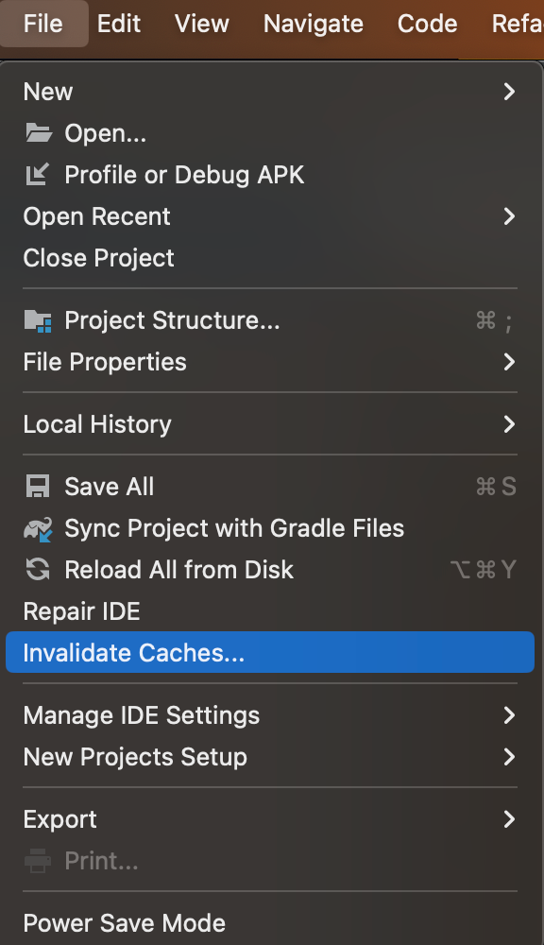The width and height of the screenshot is (544, 945).
Task: Open the Navigate menu
Action: (x=314, y=25)
